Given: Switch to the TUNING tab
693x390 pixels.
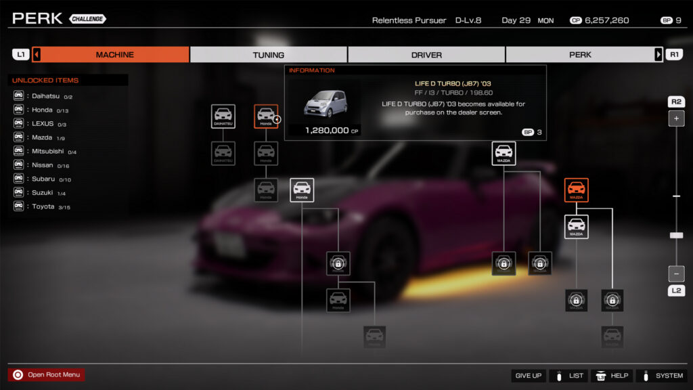Looking at the screenshot, I should coord(268,54).
